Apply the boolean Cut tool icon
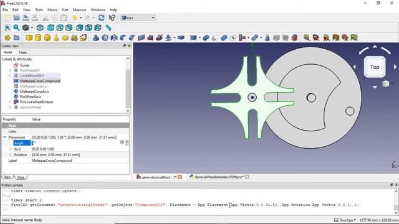This screenshot has height=224, width=399. click(x=214, y=38)
